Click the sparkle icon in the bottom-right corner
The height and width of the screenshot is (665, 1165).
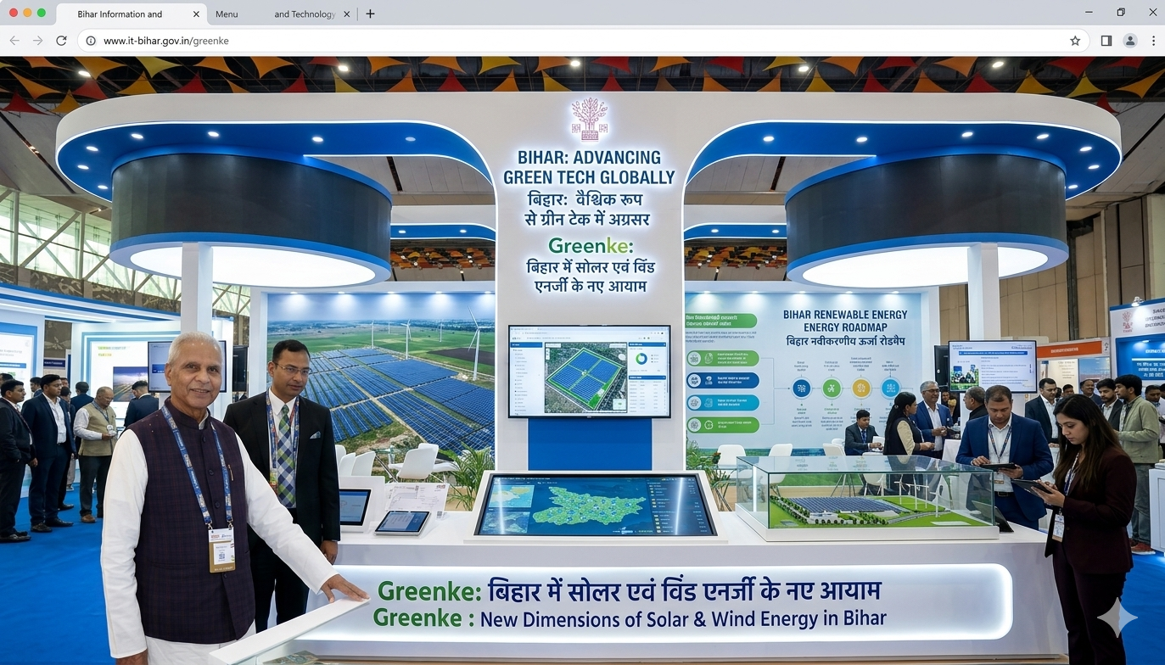coord(1117,619)
